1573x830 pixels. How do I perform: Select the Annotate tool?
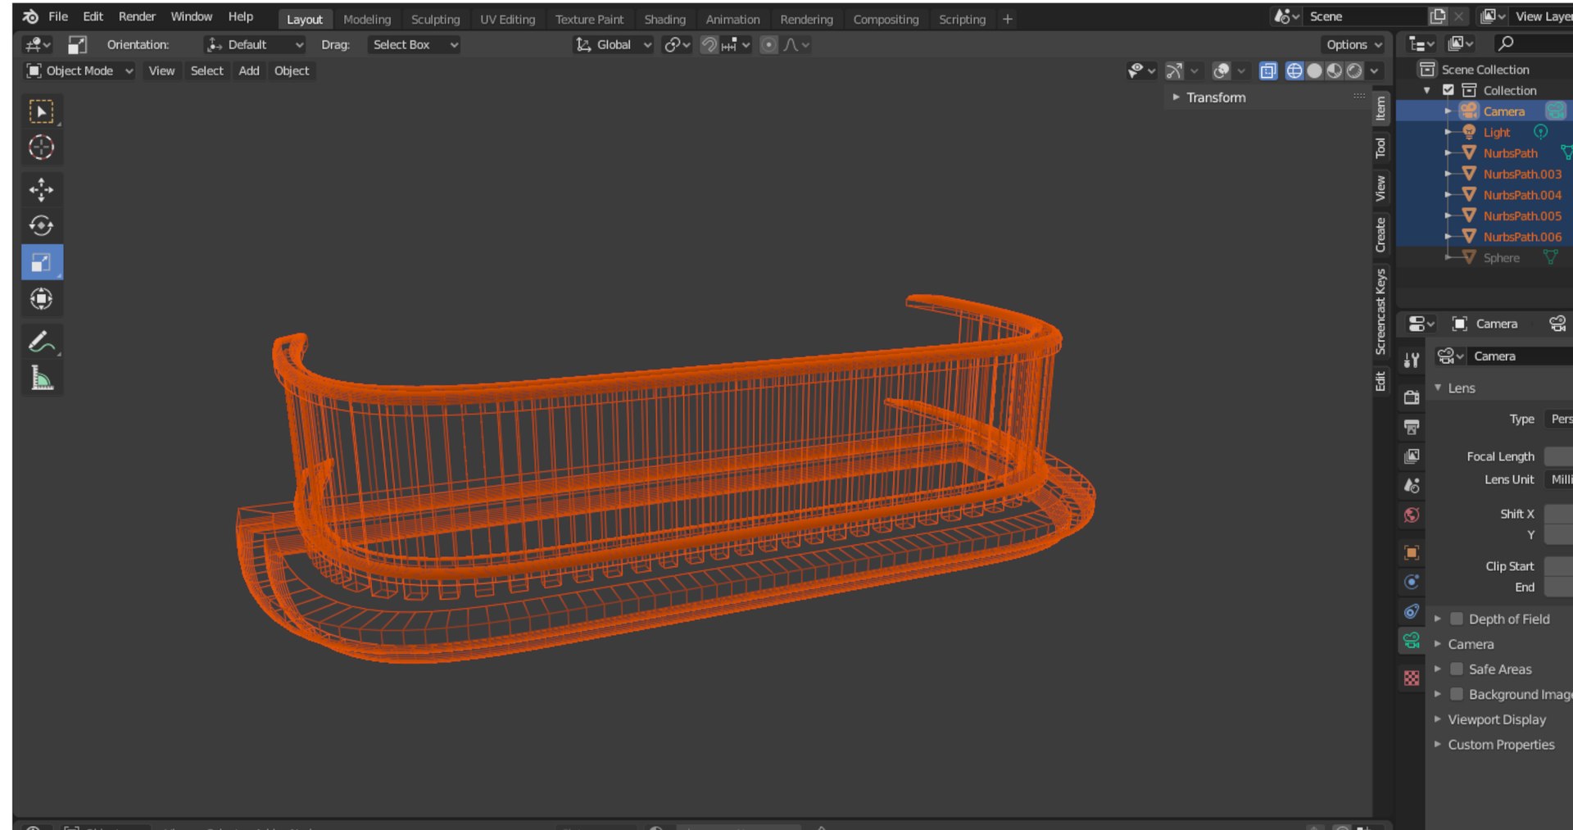(41, 342)
